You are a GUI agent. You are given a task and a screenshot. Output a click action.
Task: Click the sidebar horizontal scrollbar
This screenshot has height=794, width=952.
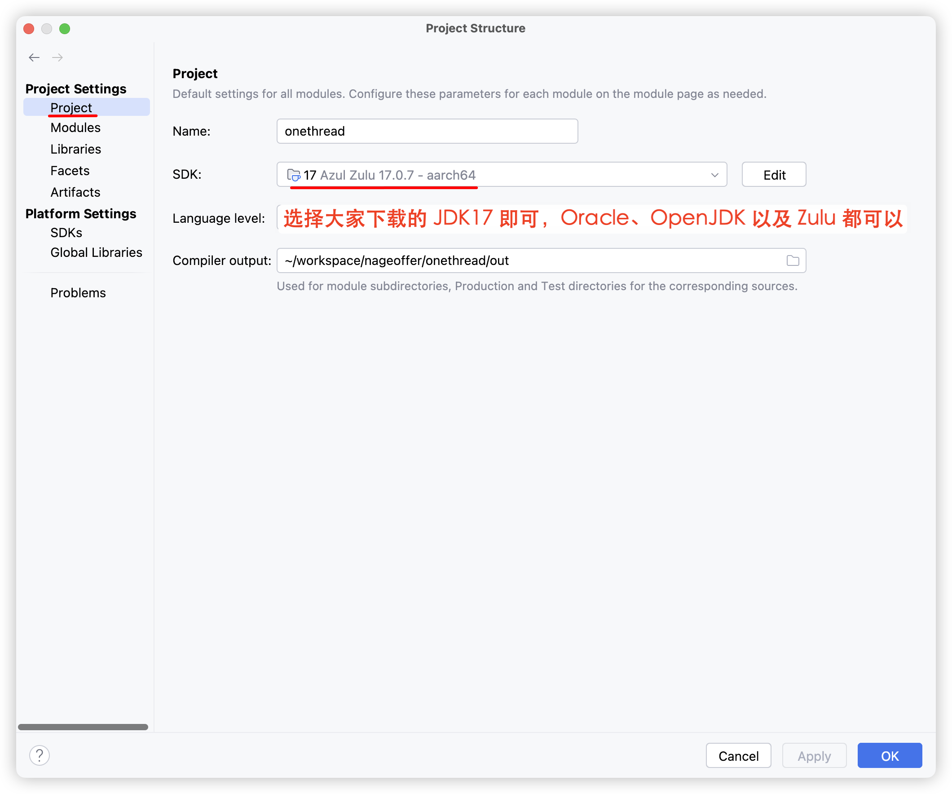83,728
